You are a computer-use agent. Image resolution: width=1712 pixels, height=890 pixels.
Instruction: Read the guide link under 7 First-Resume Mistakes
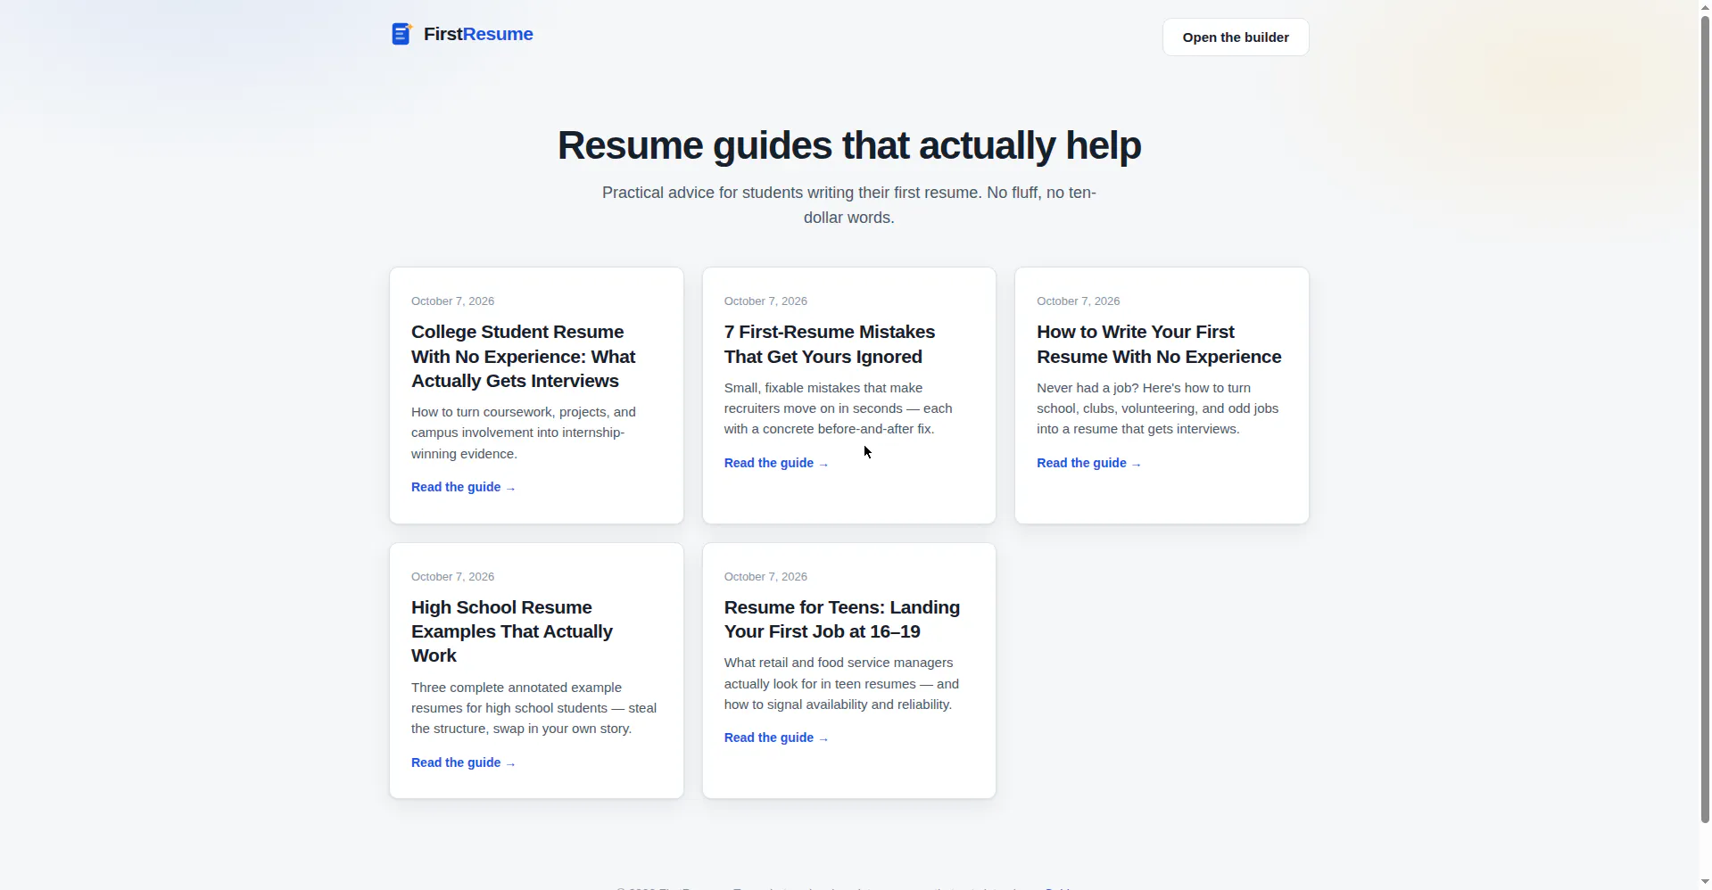click(x=776, y=463)
